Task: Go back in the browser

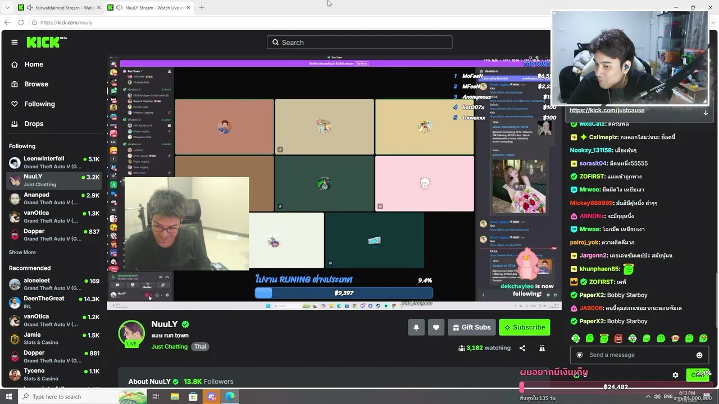Action: pyautogui.click(x=7, y=22)
